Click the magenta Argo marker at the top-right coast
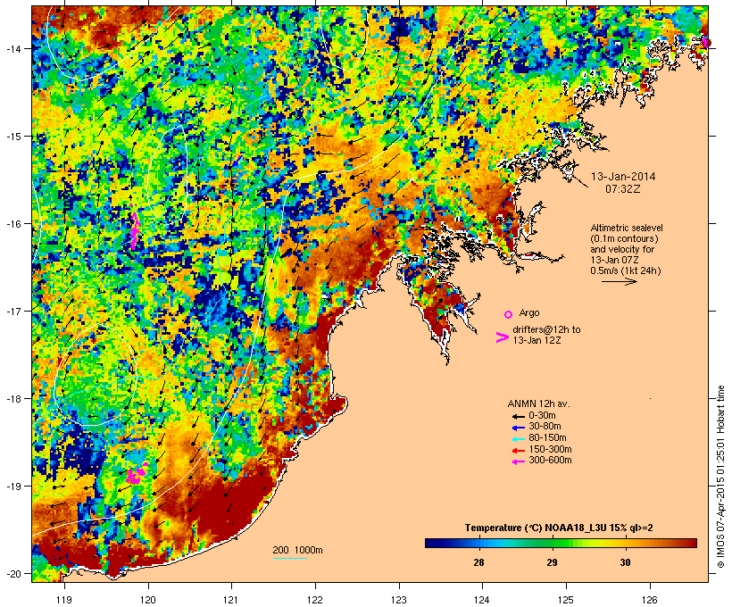Viewport: 732px width, 607px height. [706, 43]
